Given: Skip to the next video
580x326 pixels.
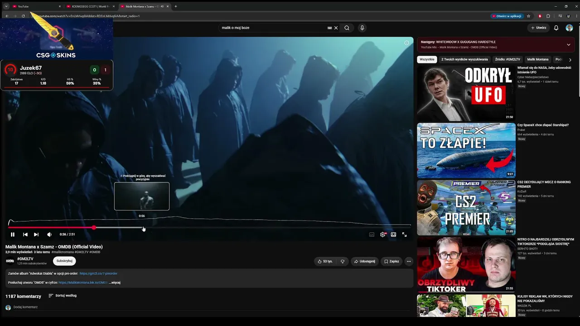Looking at the screenshot, I should (x=36, y=235).
